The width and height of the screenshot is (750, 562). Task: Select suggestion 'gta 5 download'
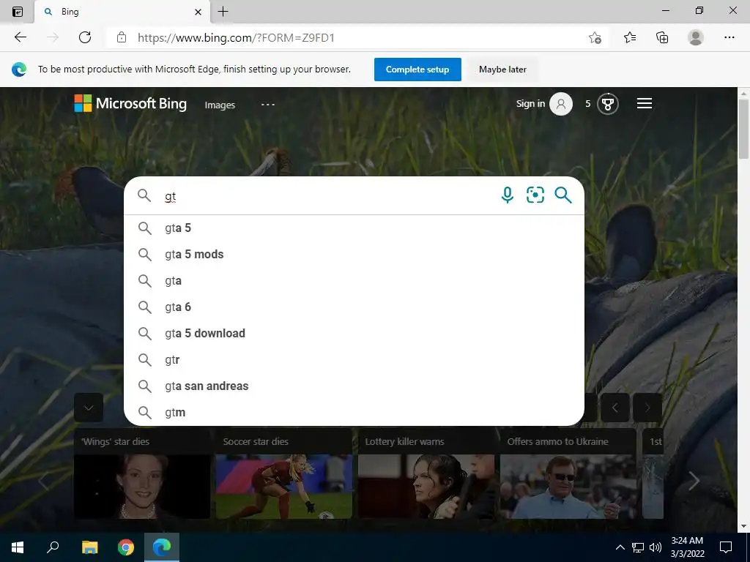tap(354, 333)
